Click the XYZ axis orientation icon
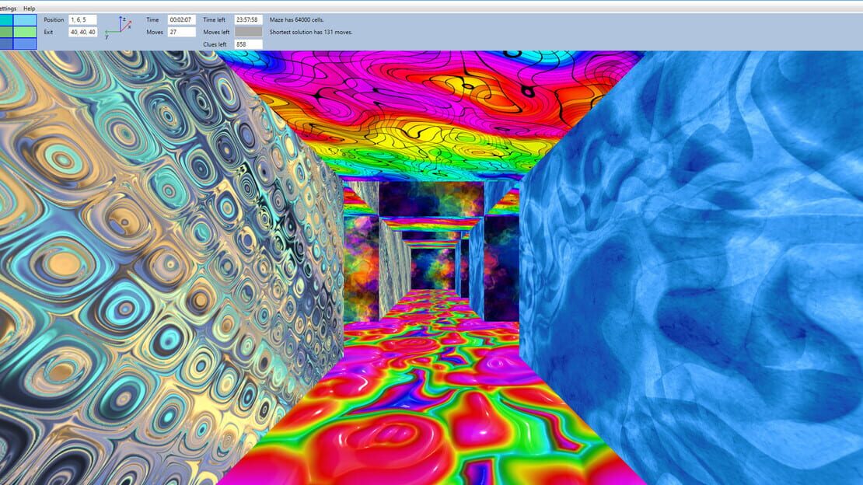 pyautogui.click(x=117, y=27)
